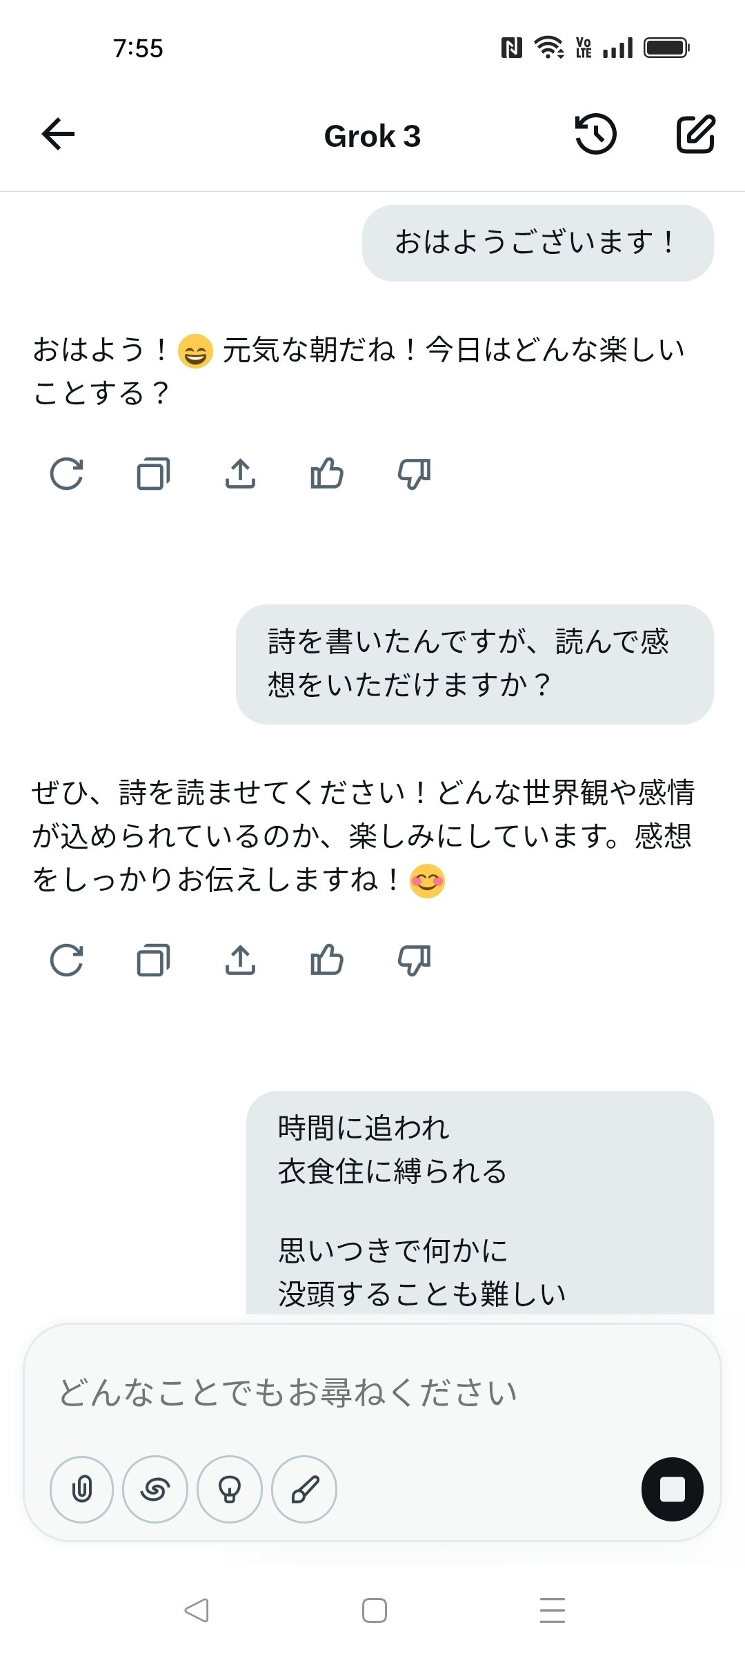The image size is (745, 1656).
Task: Open the drawing brush tool
Action: (x=304, y=1489)
